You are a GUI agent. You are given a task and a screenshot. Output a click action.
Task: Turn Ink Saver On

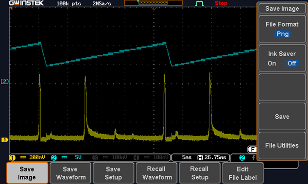click(272, 63)
